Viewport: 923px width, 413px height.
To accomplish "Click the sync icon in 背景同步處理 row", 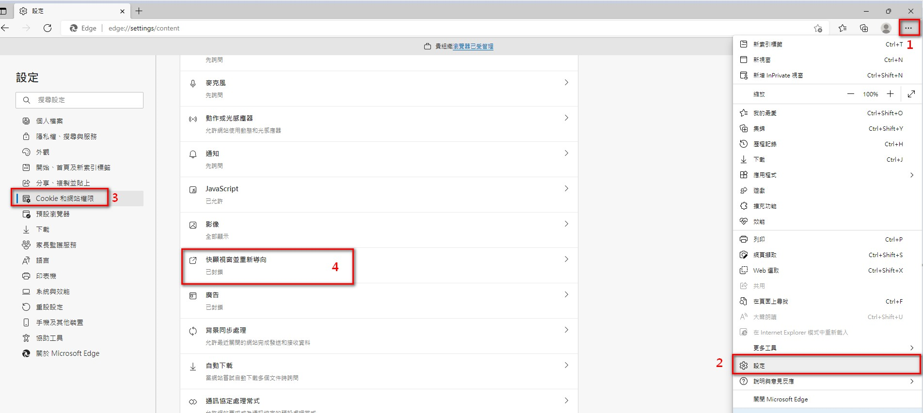I will pos(193,331).
